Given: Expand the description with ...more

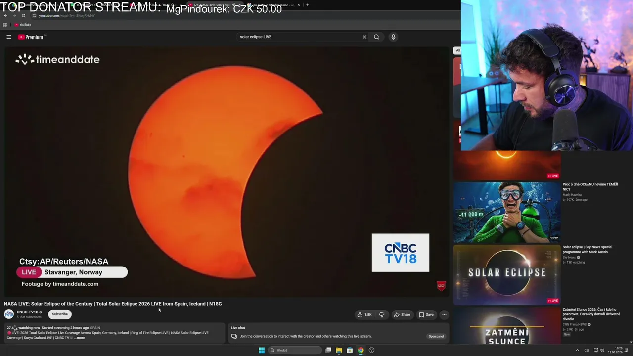Looking at the screenshot, I should pos(80,338).
